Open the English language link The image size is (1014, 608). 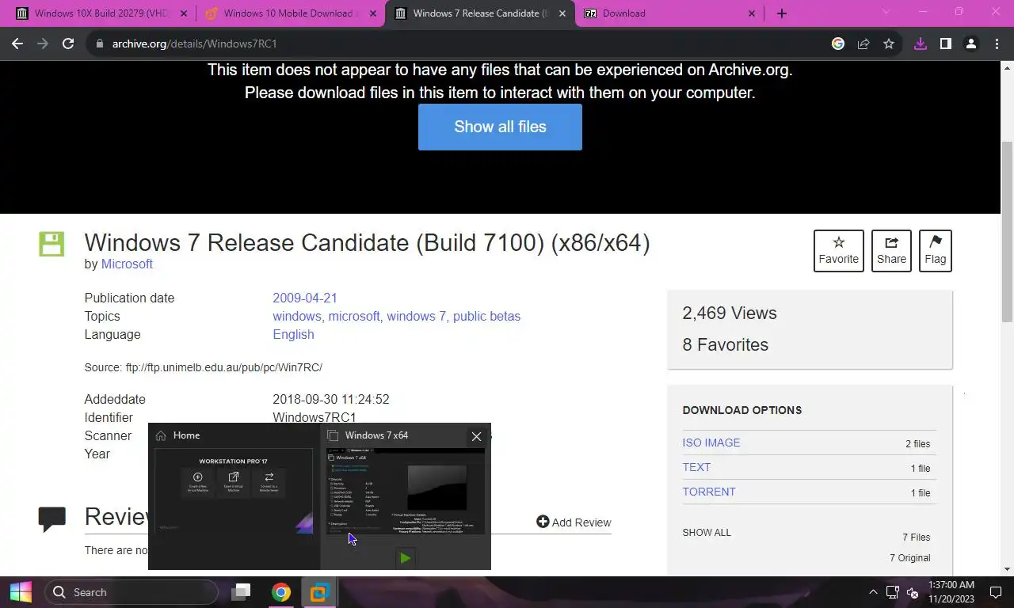[293, 334]
